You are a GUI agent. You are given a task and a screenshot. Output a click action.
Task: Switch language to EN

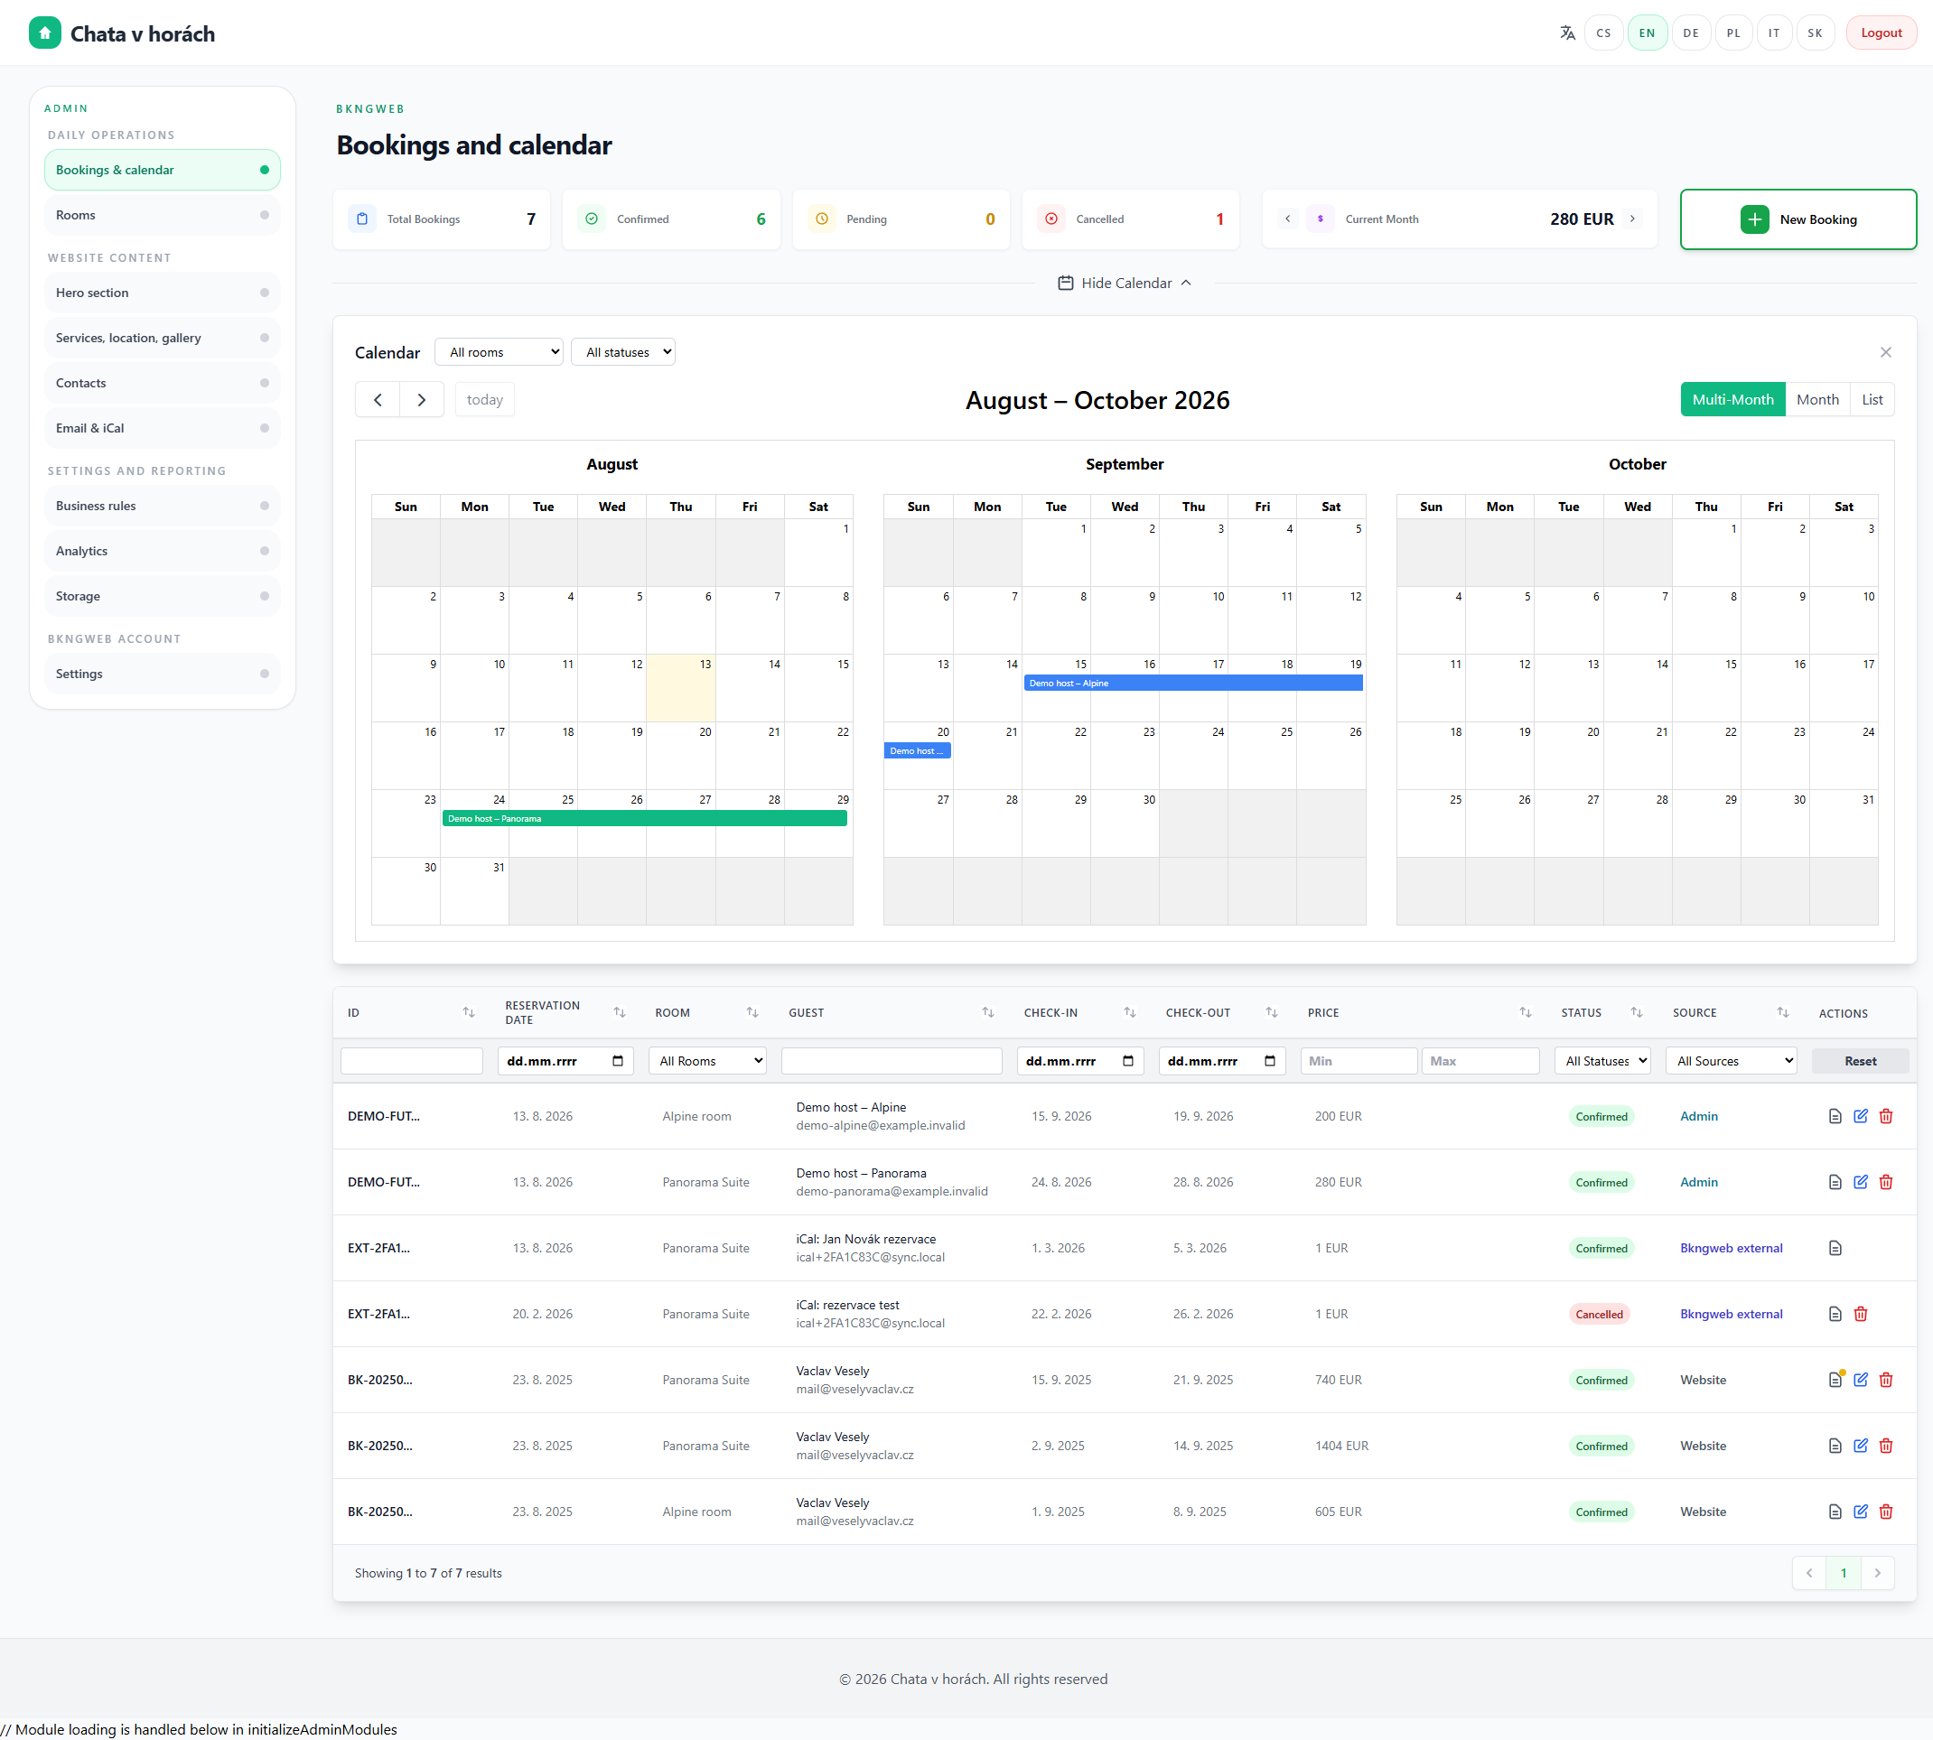(1647, 33)
